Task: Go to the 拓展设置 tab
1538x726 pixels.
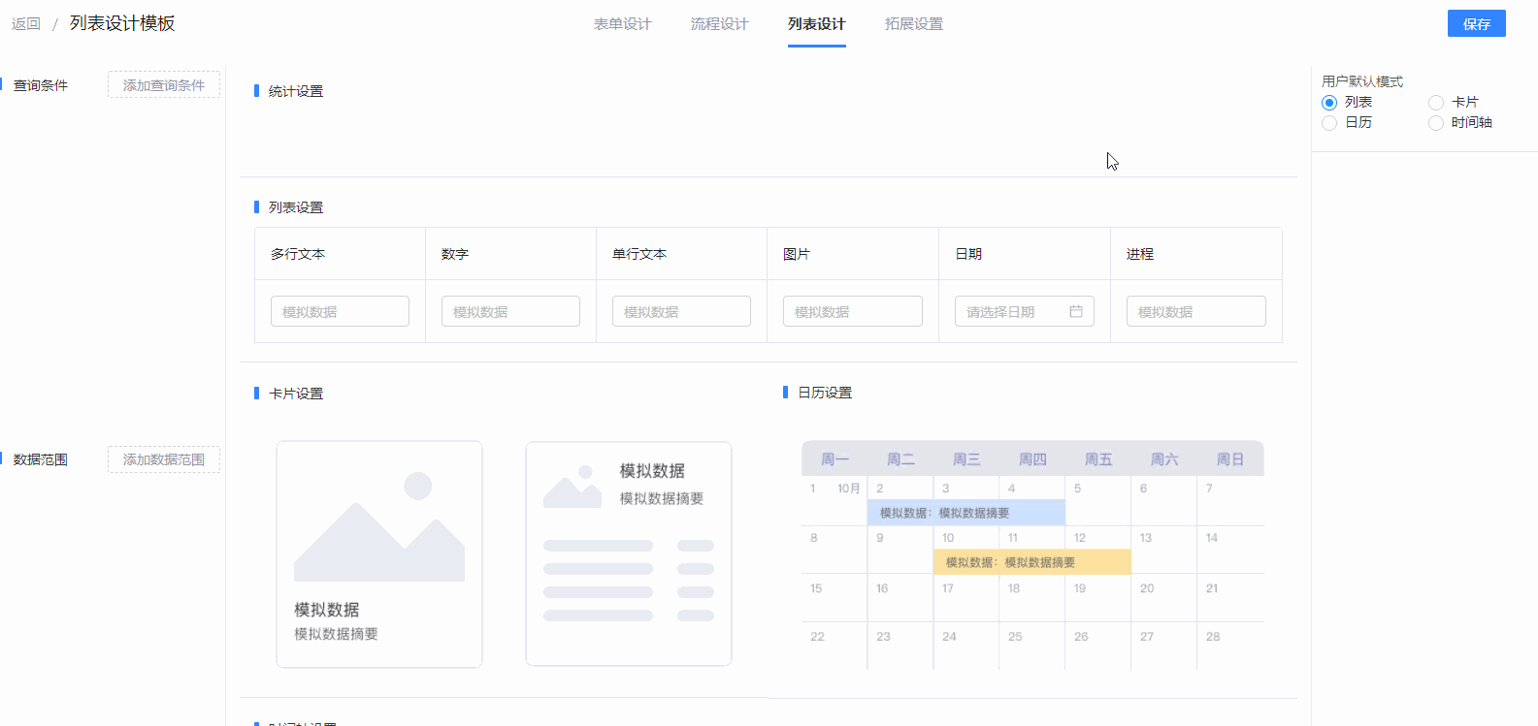Action: [913, 24]
